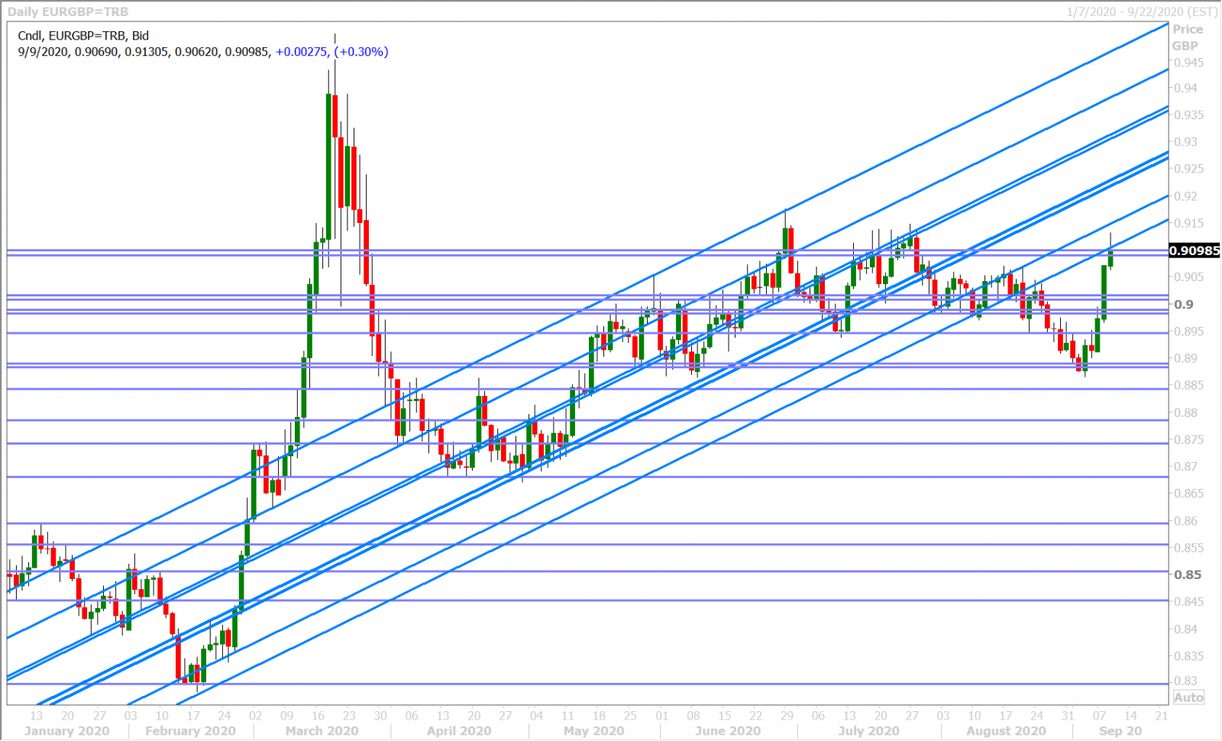Click the 0.935 price axis label
Screen dimensions: 1222x741
1189,115
